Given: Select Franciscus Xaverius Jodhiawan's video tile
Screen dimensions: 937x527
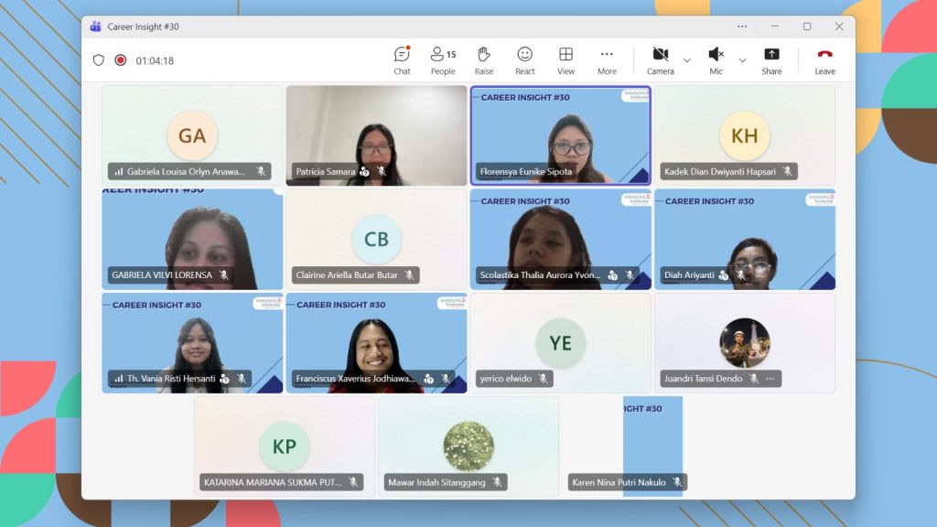Looking at the screenshot, I should [x=376, y=343].
